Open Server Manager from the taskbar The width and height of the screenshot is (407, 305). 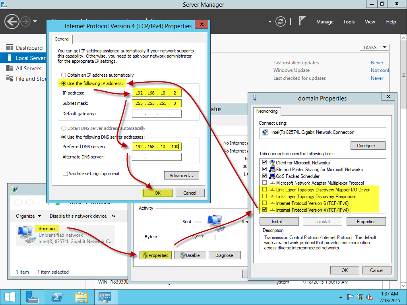(x=32, y=297)
